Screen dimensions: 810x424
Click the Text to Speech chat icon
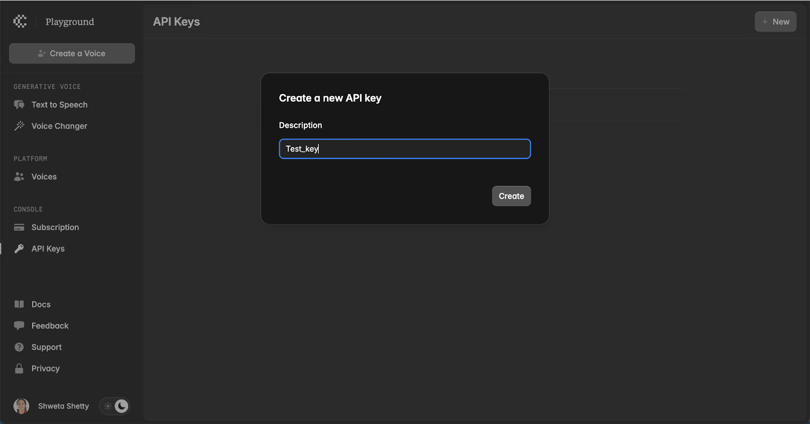click(19, 105)
